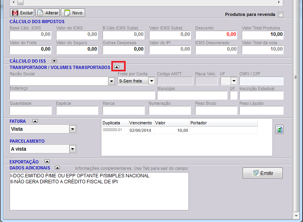This screenshot has width=303, height=222.
Task: Click Emitir to issue the invoice
Action: click(x=262, y=173)
